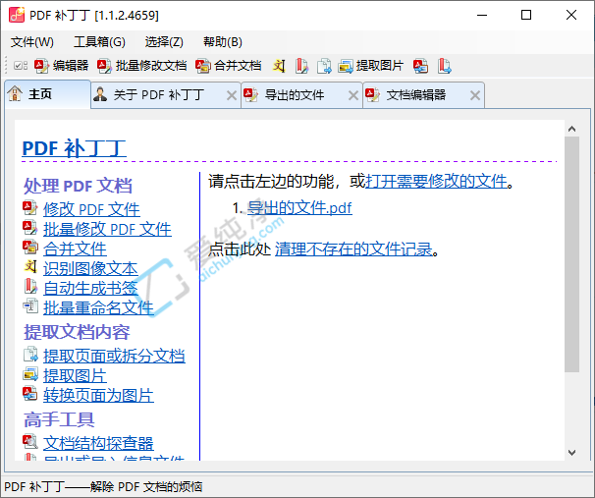Click the PDF 补丁丁 app icon in title bar
Screen dimensions: 595x498
click(x=17, y=15)
